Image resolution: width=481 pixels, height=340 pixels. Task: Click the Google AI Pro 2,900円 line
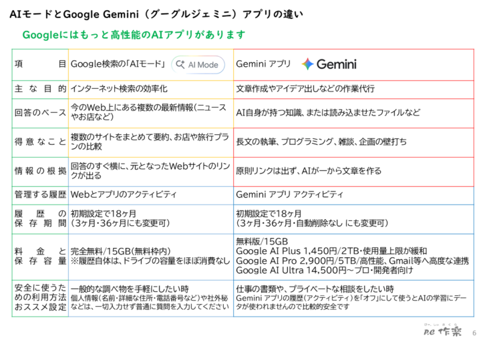coord(352,261)
